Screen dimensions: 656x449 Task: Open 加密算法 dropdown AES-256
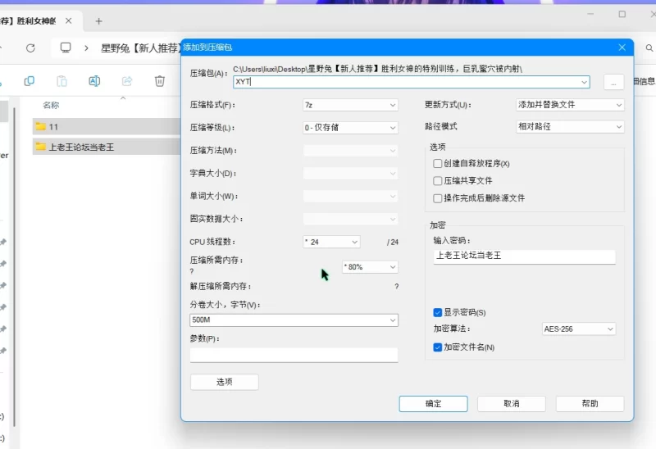pos(579,329)
